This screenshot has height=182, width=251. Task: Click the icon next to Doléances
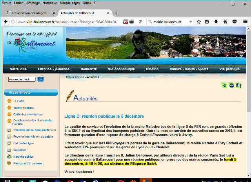(9, 150)
